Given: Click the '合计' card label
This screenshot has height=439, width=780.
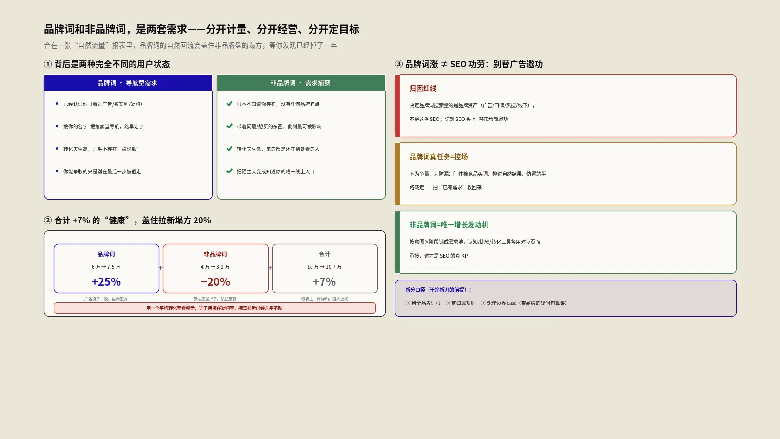Looking at the screenshot, I should [x=325, y=254].
